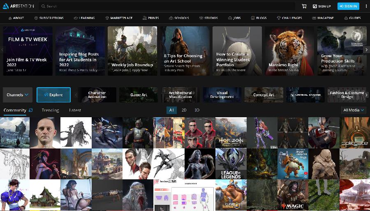The height and width of the screenshot is (211, 370).
Task: Open the three-dot more options menu
Action: pyautogui.click(x=366, y=6)
